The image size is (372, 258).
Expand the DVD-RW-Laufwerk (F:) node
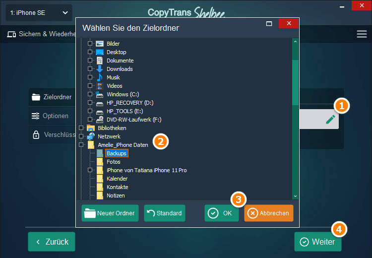[x=90, y=119]
